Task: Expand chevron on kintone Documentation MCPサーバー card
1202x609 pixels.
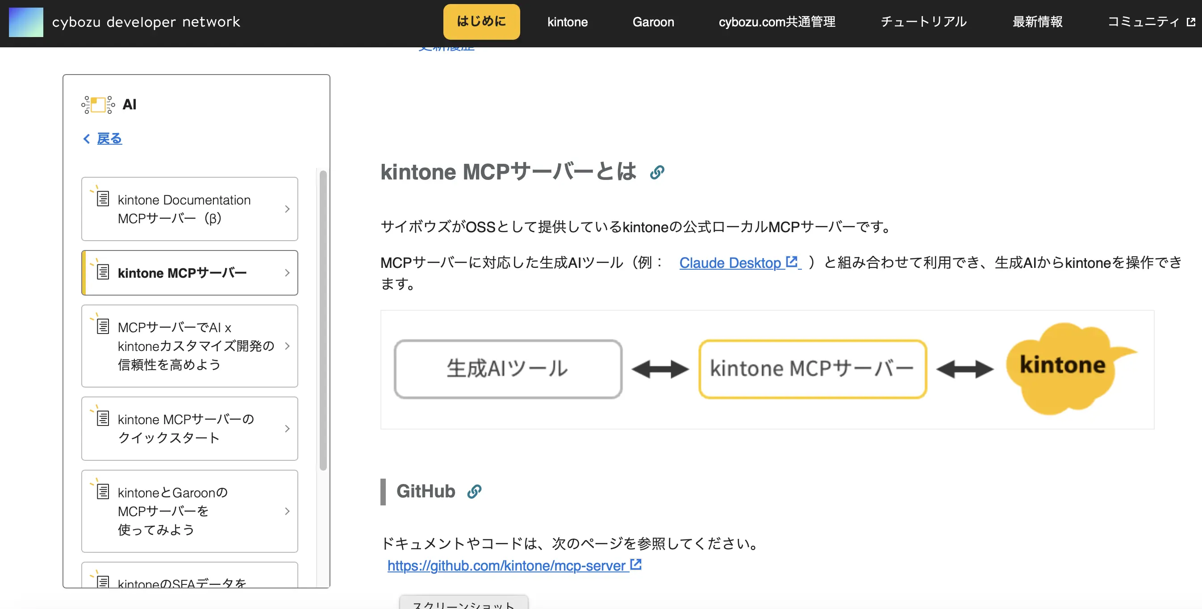Action: [x=287, y=209]
